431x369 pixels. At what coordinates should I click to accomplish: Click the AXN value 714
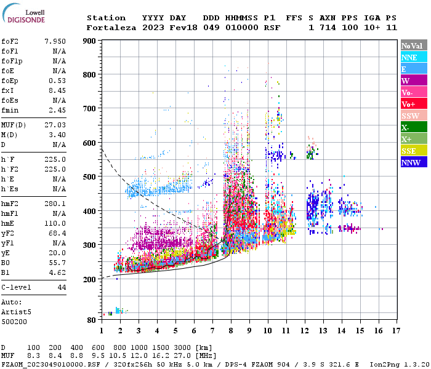pyautogui.click(x=328, y=28)
